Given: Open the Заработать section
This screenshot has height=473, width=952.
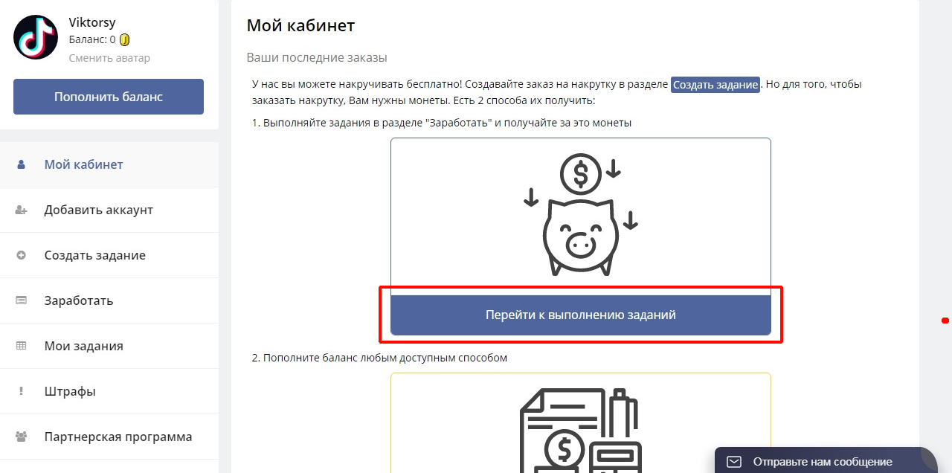Looking at the screenshot, I should pyautogui.click(x=109, y=300).
